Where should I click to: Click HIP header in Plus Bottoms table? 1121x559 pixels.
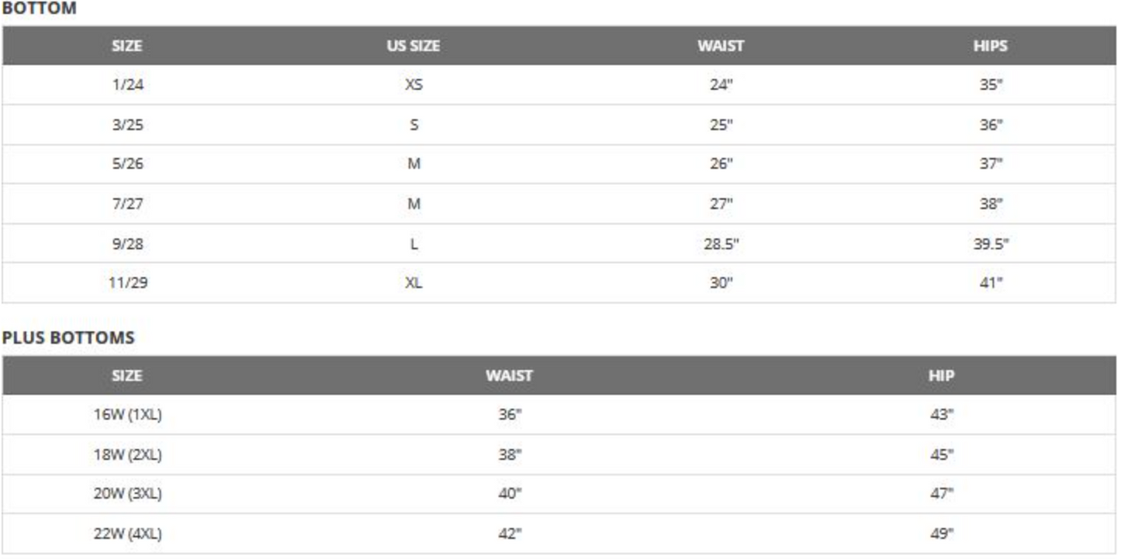point(941,376)
